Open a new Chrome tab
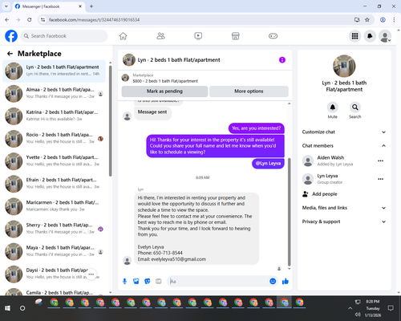This screenshot has width=401, height=321. [x=91, y=6]
